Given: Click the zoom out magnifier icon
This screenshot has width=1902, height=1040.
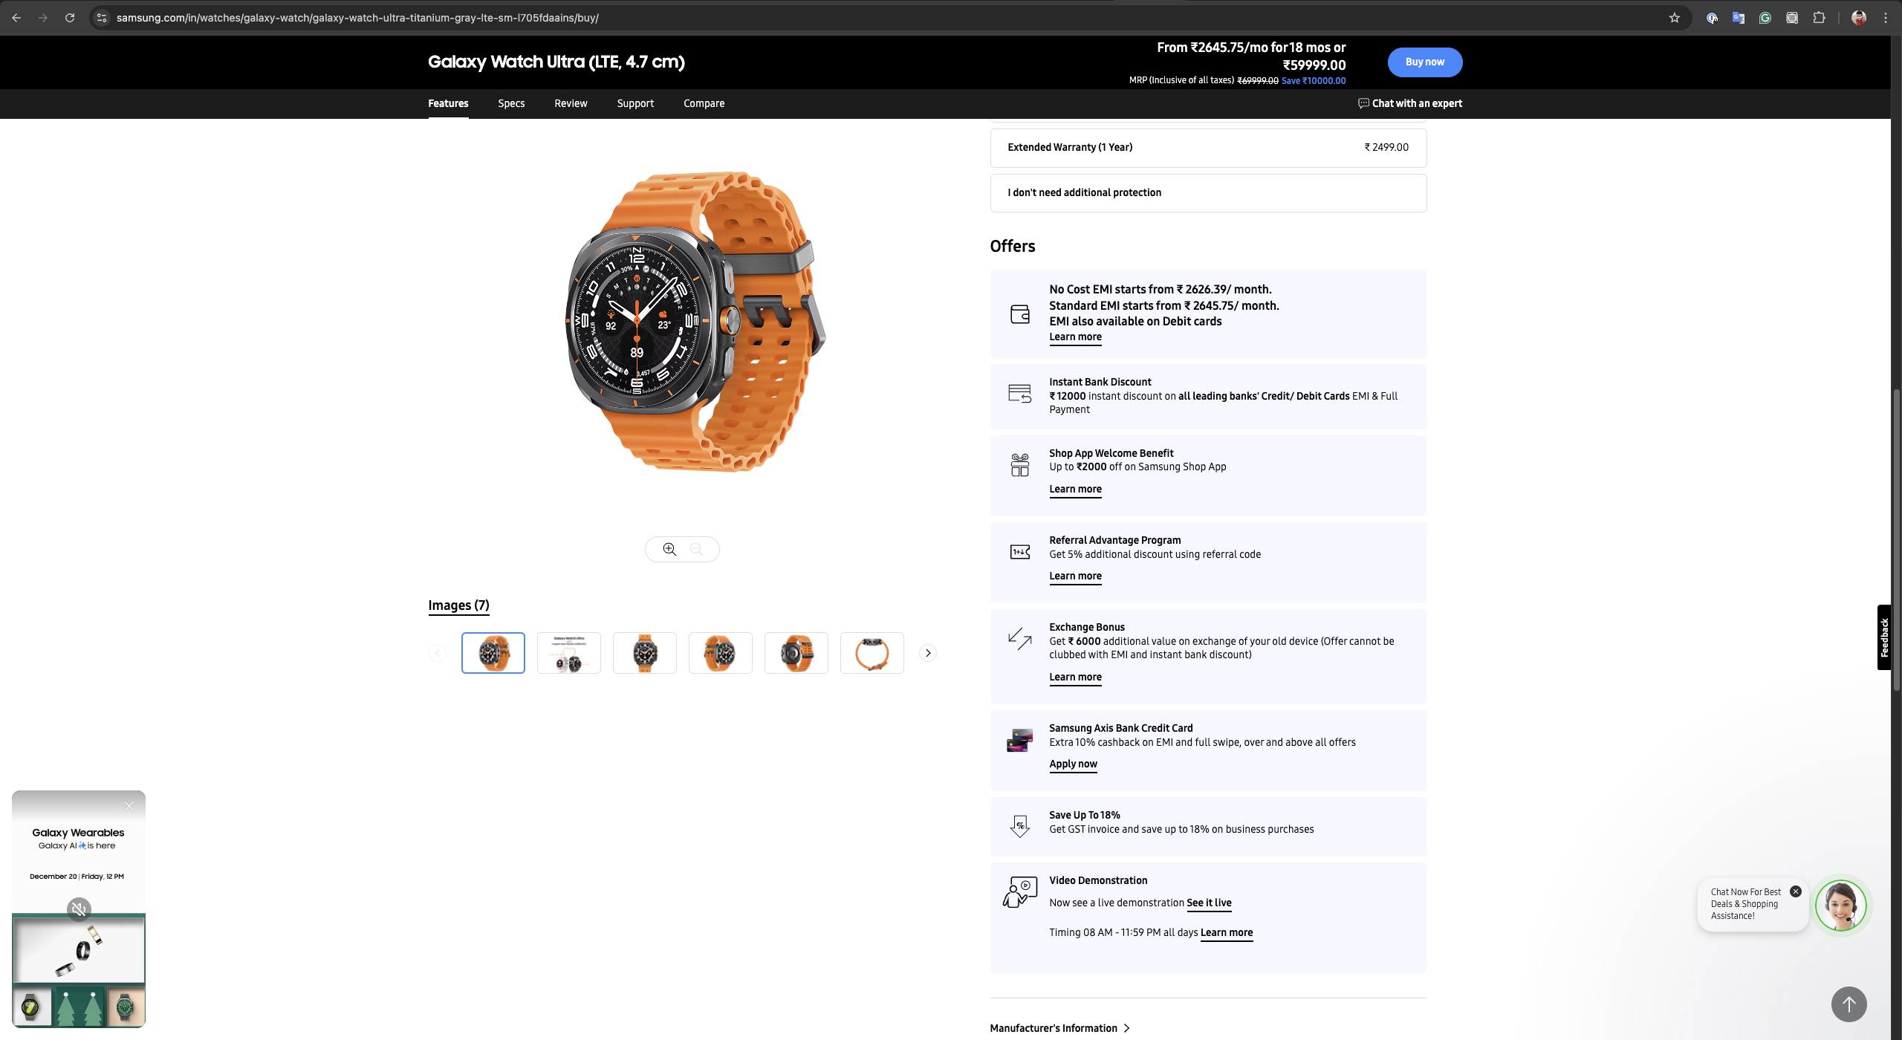Looking at the screenshot, I should point(696,549).
